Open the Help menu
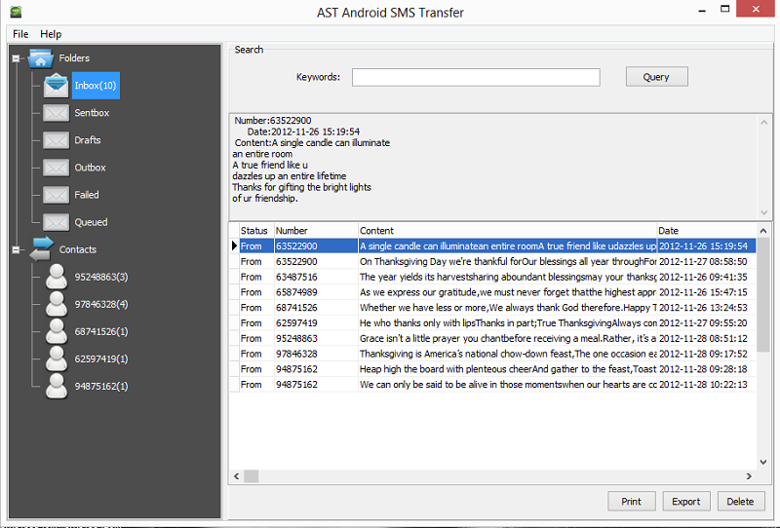 tap(51, 34)
